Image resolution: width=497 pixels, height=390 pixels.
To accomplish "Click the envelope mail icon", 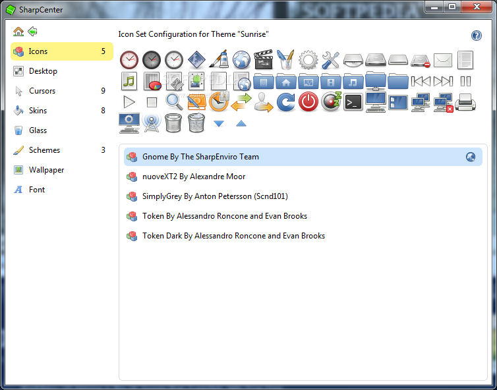I will tap(443, 60).
